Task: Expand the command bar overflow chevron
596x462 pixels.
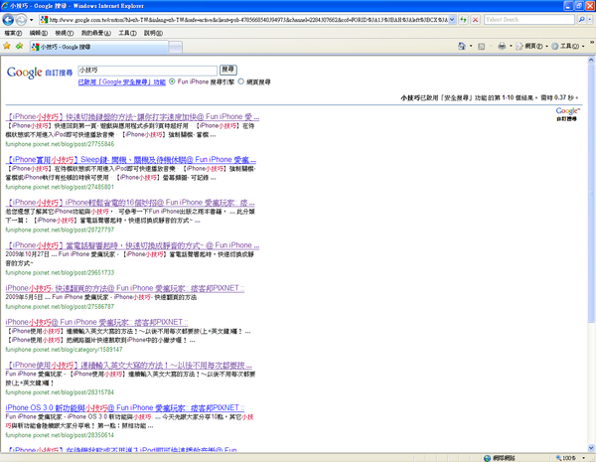Action: 592,43
